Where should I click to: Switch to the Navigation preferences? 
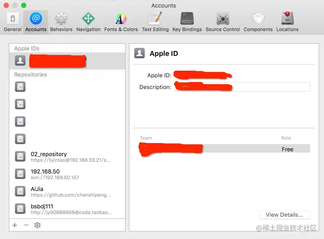point(88,22)
